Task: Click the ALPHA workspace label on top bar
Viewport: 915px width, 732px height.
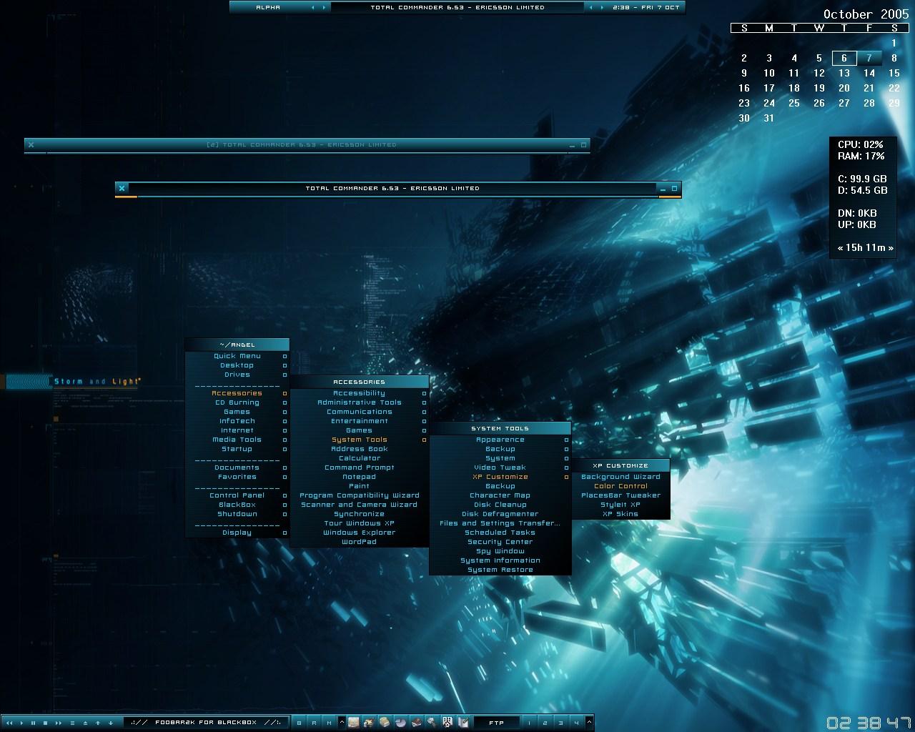Action: tap(268, 7)
